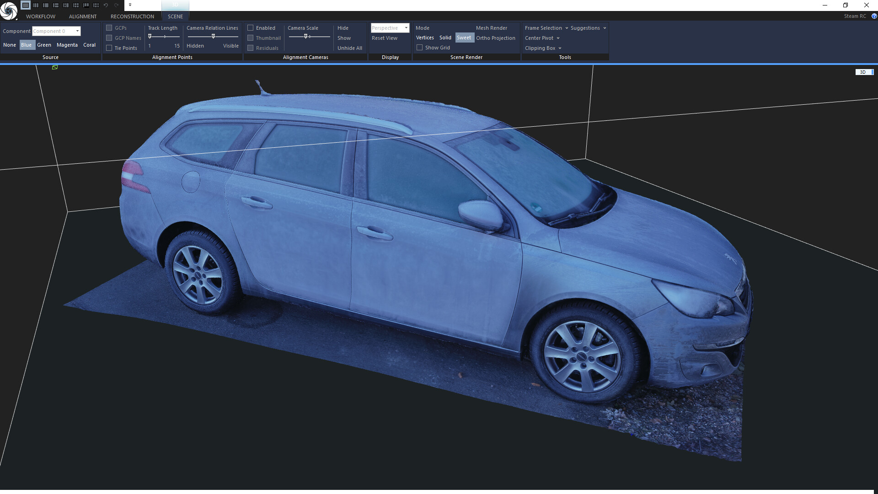
Task: Open the RealityCapture application menu logo
Action: (9, 10)
